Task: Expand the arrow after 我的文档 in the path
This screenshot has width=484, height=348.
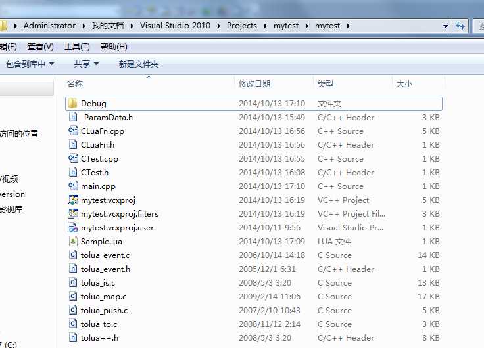Action: 132,26
